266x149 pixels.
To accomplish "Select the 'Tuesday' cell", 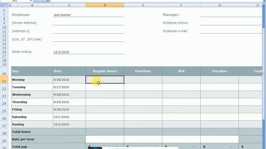I will (x=32, y=87).
